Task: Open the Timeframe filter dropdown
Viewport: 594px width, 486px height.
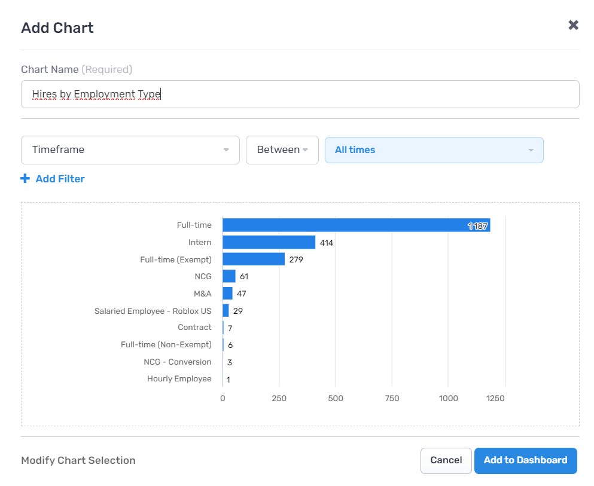Action: (130, 150)
